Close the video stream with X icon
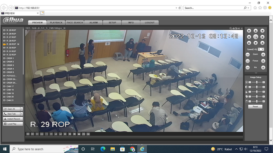This screenshot has width=273, height=153. 242,28
